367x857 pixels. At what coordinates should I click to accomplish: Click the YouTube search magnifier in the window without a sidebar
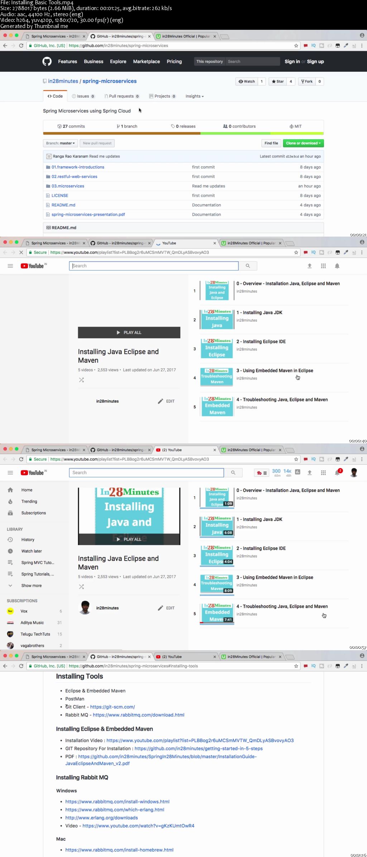248,266
